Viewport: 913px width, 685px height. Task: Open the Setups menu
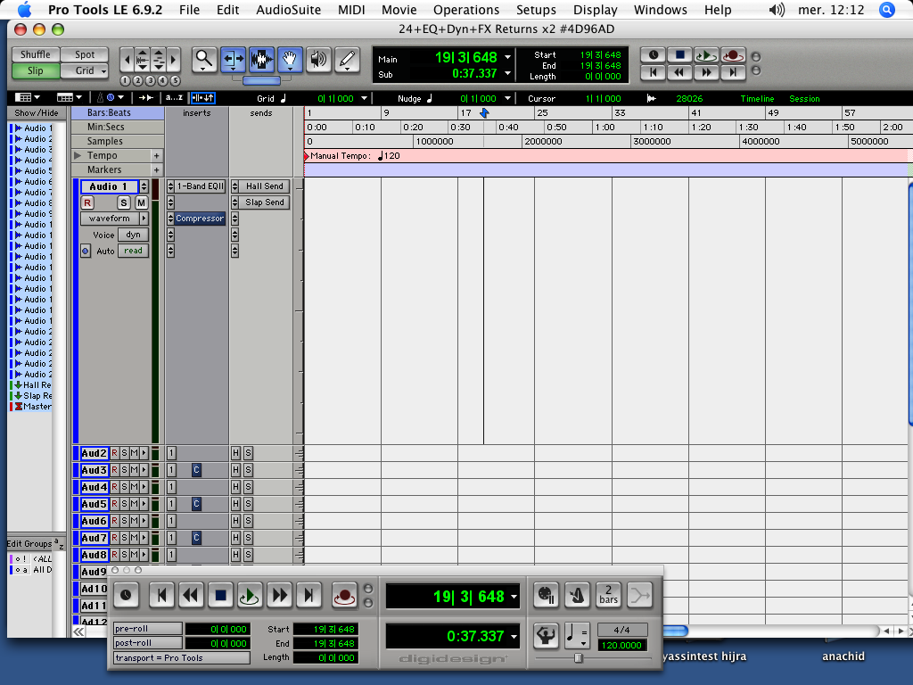point(536,10)
